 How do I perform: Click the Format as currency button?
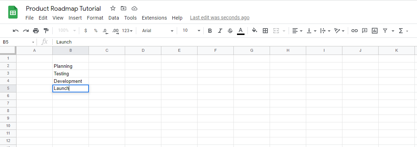click(86, 31)
